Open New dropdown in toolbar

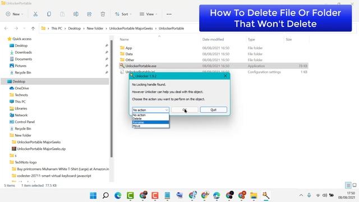pyautogui.click(x=15, y=14)
